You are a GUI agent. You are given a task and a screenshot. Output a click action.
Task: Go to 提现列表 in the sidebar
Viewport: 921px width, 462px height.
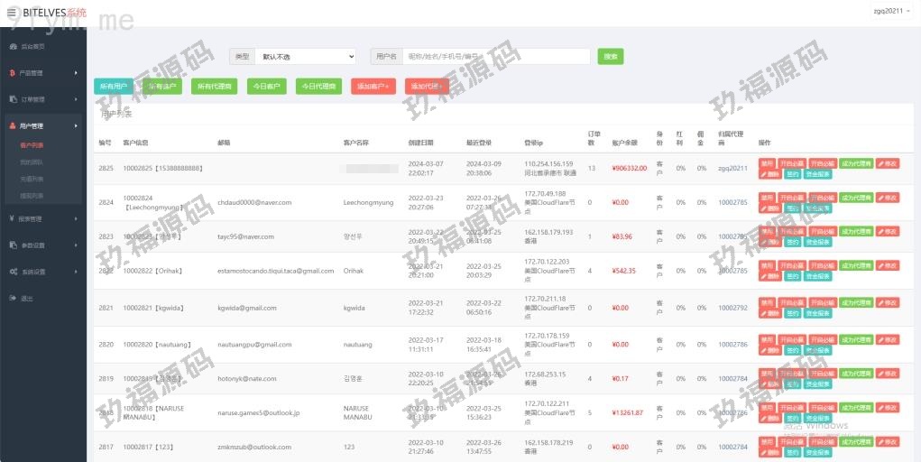[32, 196]
